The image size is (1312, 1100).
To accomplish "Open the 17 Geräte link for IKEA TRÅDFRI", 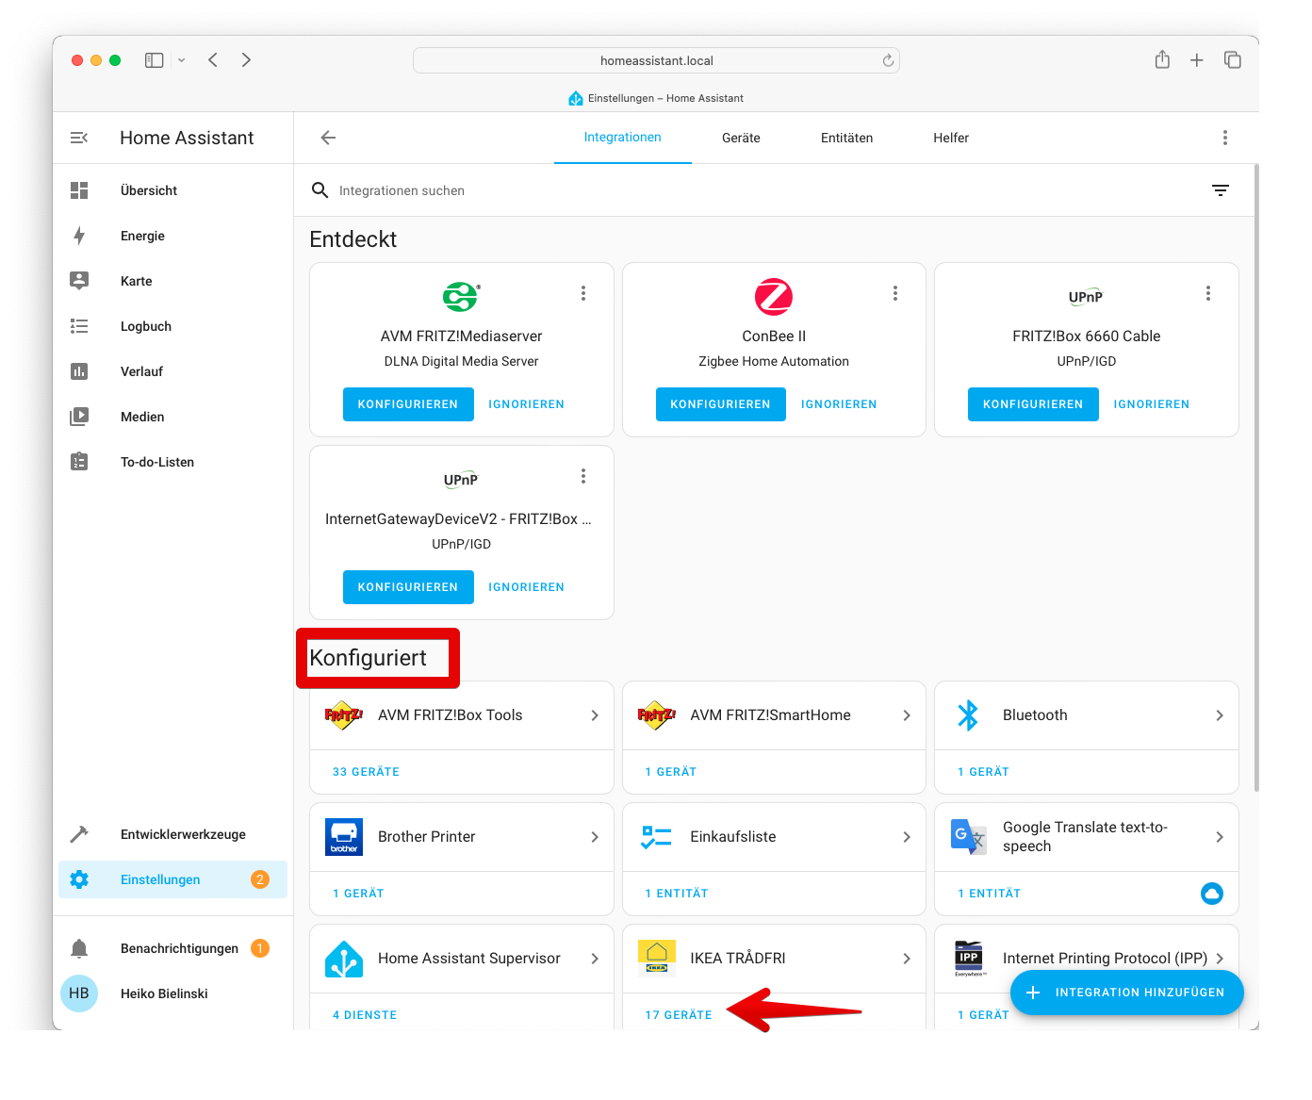I will [x=679, y=1015].
